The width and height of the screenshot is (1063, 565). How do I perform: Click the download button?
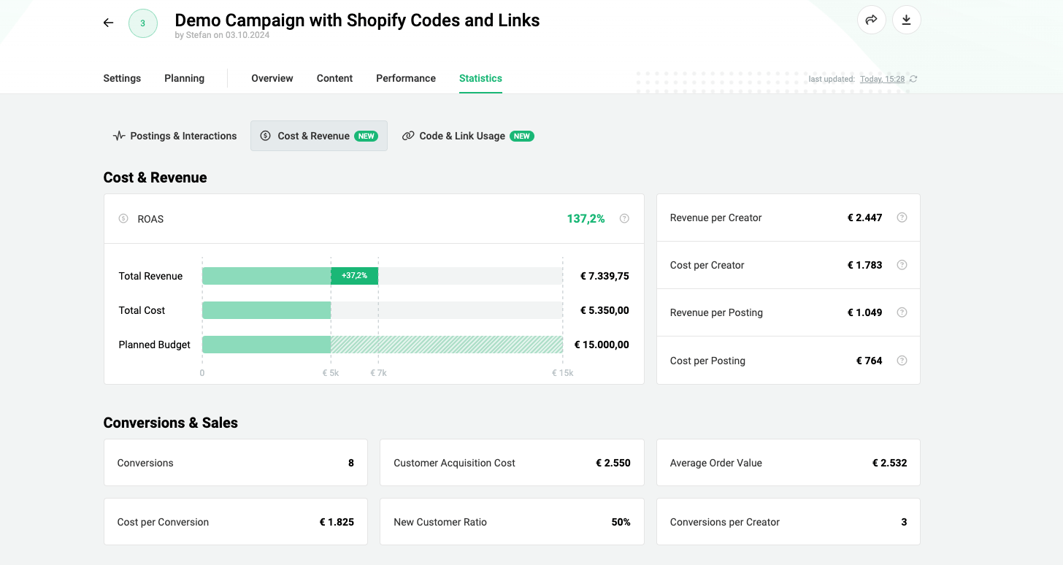point(907,20)
